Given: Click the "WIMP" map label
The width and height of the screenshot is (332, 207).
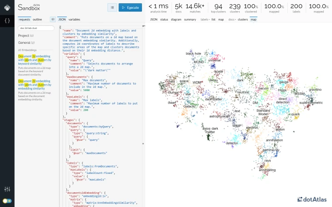Looking at the screenshot, I should pos(237,126).
